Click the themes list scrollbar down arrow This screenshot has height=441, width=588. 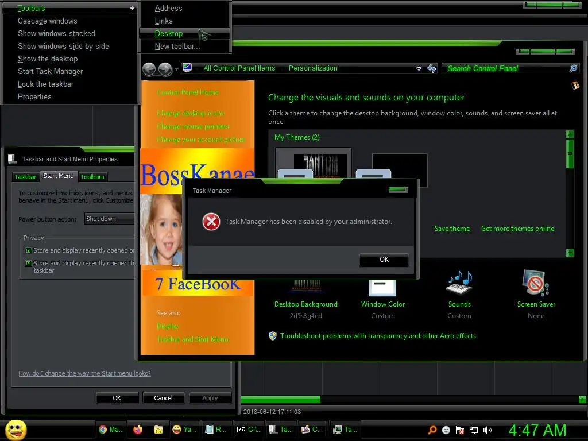tap(570, 253)
